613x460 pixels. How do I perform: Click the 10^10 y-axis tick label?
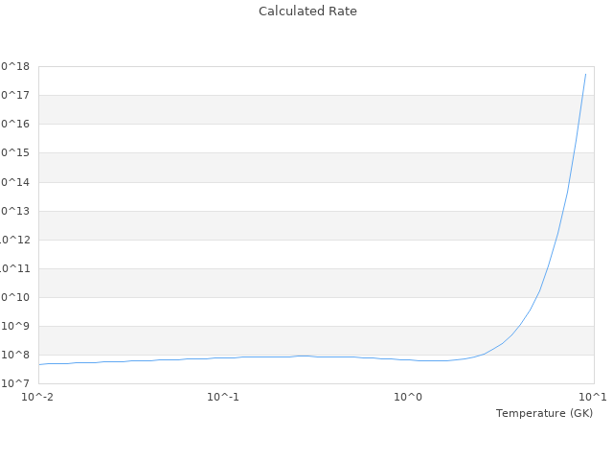pos(15,297)
